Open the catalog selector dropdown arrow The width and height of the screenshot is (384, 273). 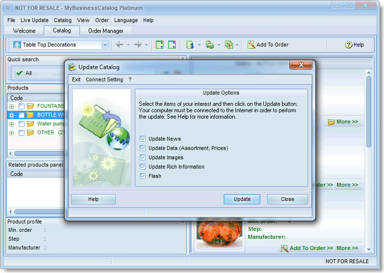pos(105,45)
